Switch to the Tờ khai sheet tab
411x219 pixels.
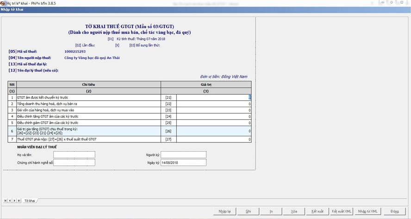(x=30, y=201)
